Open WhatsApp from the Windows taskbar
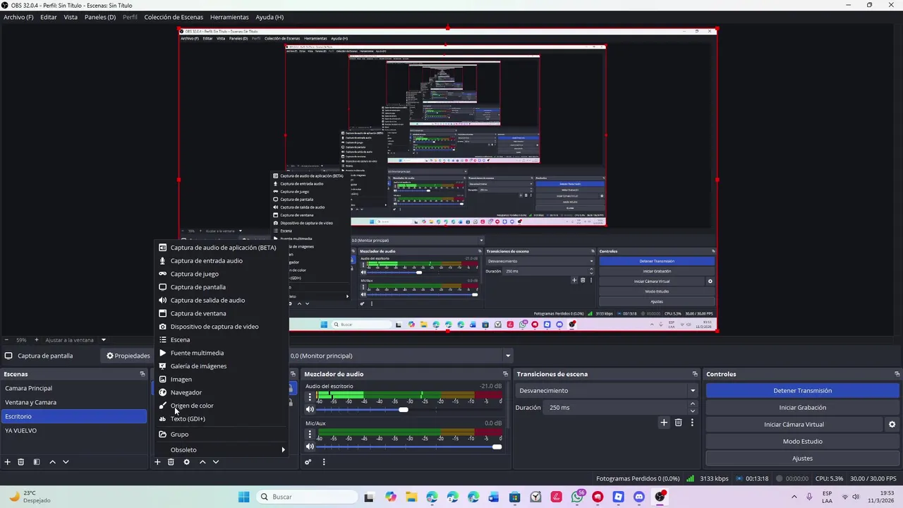Screen dimensions: 903x508 pyautogui.click(x=578, y=497)
